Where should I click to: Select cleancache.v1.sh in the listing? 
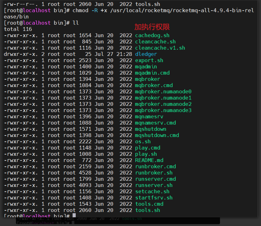(x=160, y=48)
